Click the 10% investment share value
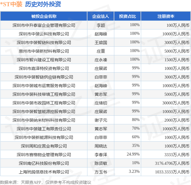 [x=136, y=163]
